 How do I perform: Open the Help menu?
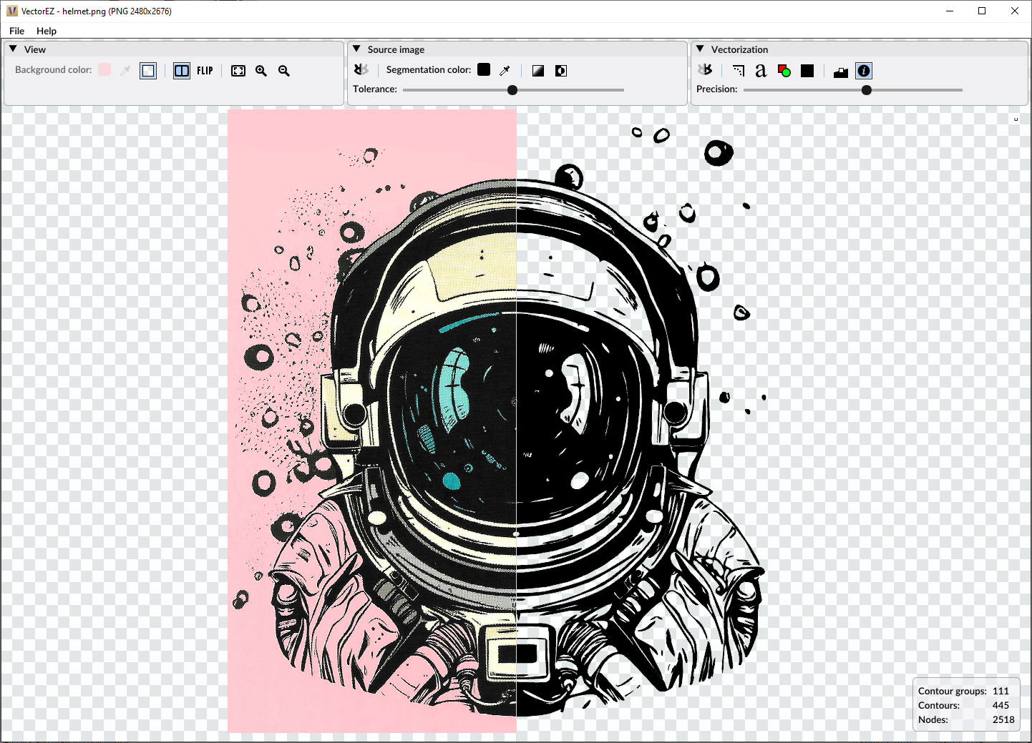click(47, 31)
